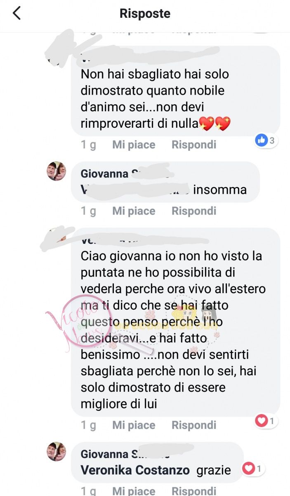The width and height of the screenshot is (290, 496).
Task: Tap the Risposte header title
Action: [145, 13]
